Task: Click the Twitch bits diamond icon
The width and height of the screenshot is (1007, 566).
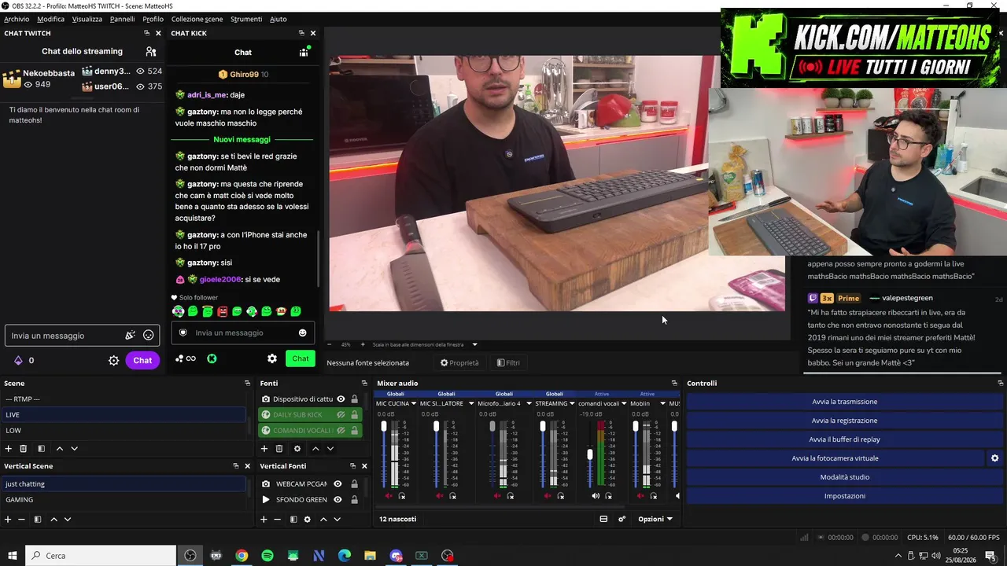Action: 18,360
